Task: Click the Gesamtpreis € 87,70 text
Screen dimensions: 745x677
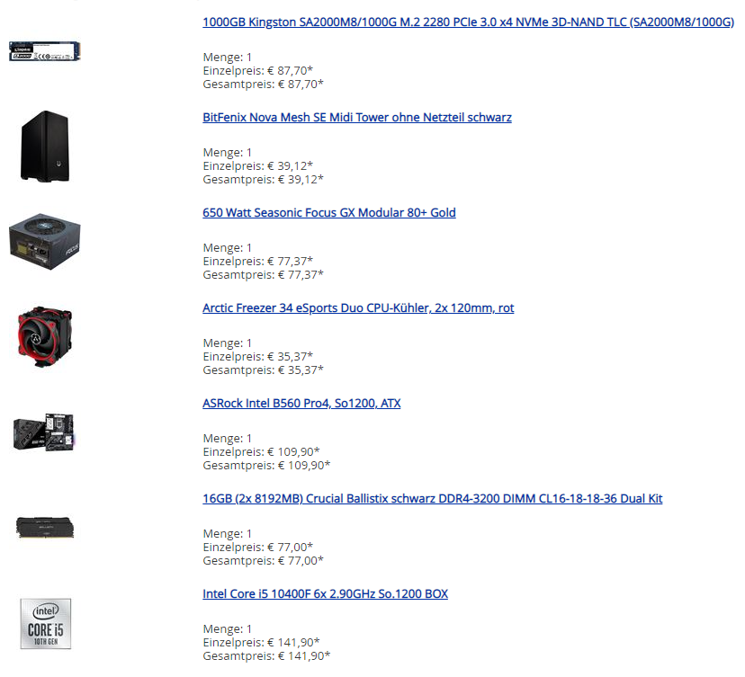Action: click(263, 84)
